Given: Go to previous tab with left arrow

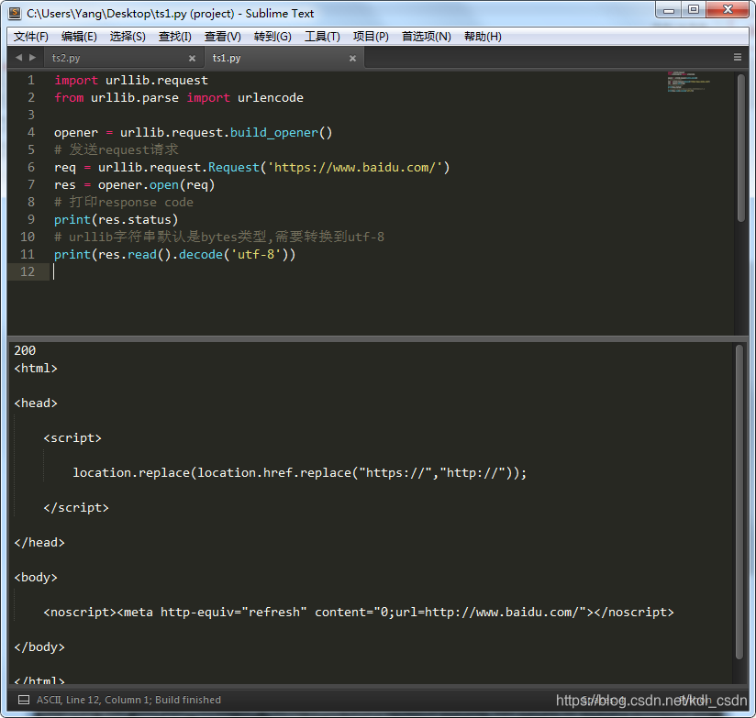Looking at the screenshot, I should (18, 58).
